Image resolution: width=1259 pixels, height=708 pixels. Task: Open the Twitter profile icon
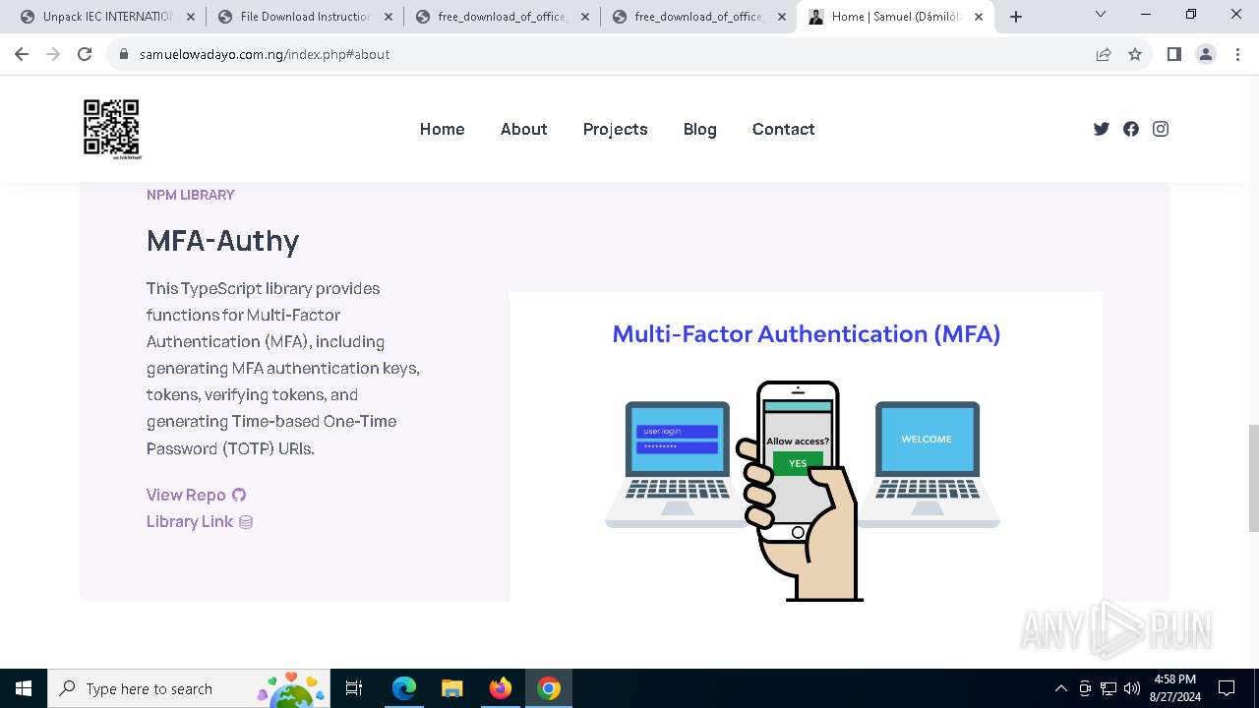(x=1101, y=129)
